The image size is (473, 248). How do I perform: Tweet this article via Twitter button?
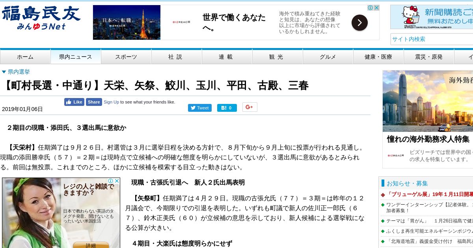(x=200, y=108)
